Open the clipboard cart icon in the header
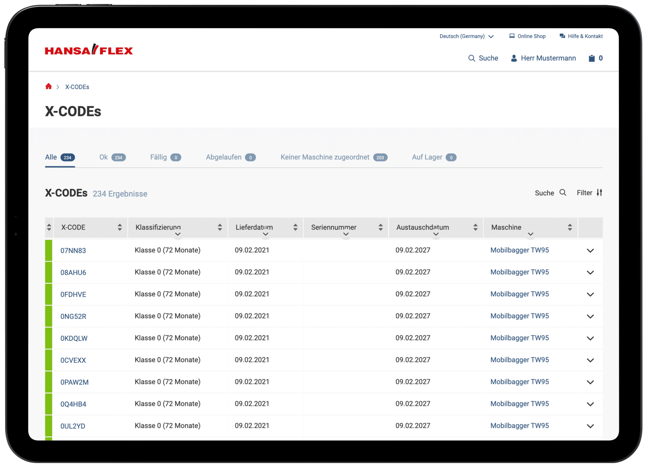 (x=592, y=58)
